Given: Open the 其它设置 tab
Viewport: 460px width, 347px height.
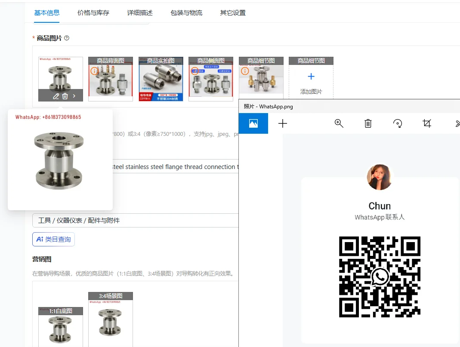Looking at the screenshot, I should click(232, 13).
